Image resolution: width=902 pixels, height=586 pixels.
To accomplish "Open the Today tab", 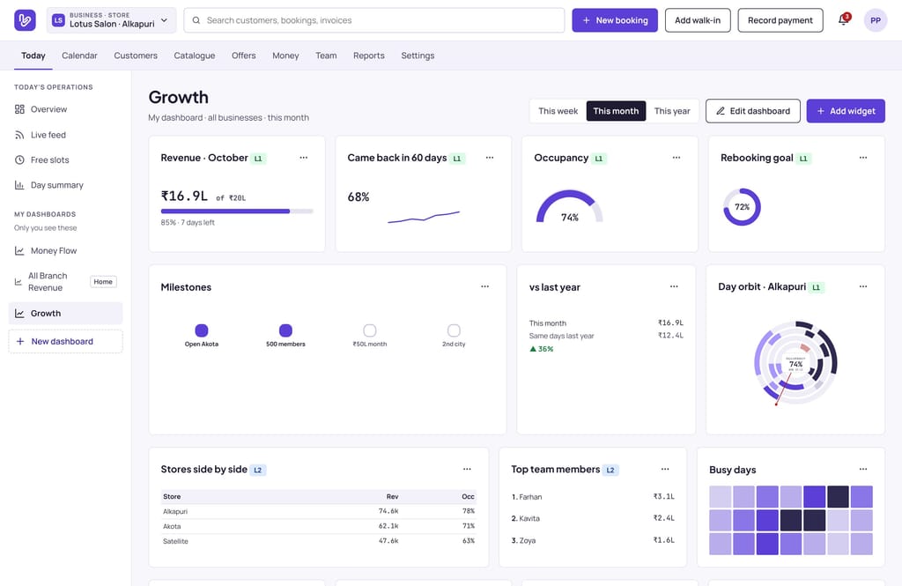I will pos(33,56).
